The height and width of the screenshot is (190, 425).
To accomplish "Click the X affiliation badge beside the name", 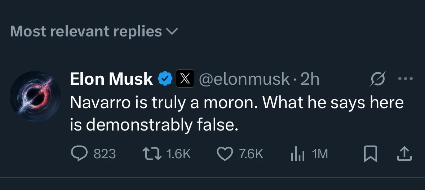I will 185,79.
